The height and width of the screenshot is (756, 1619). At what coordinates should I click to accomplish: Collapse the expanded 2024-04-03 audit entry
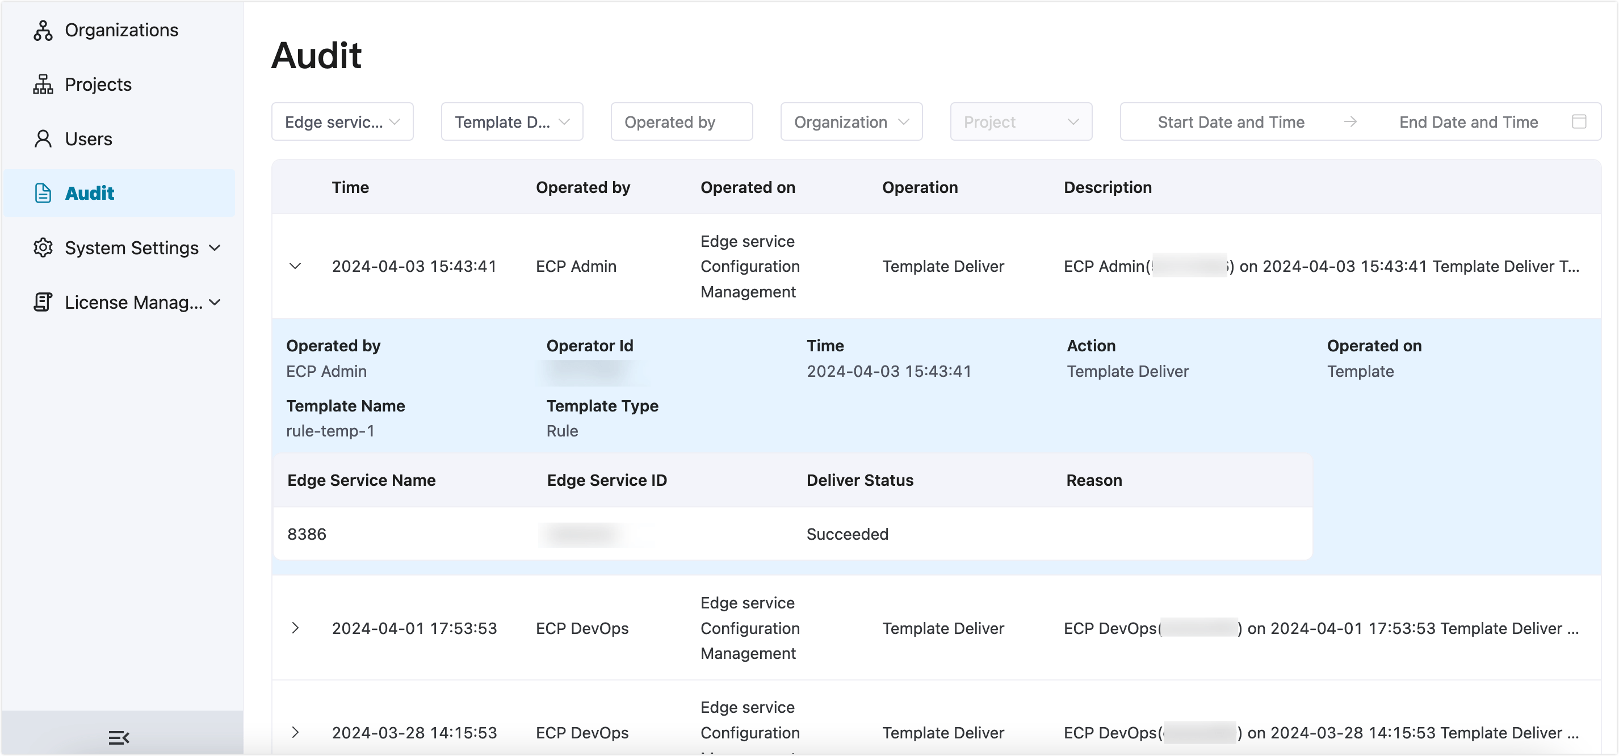click(x=295, y=266)
